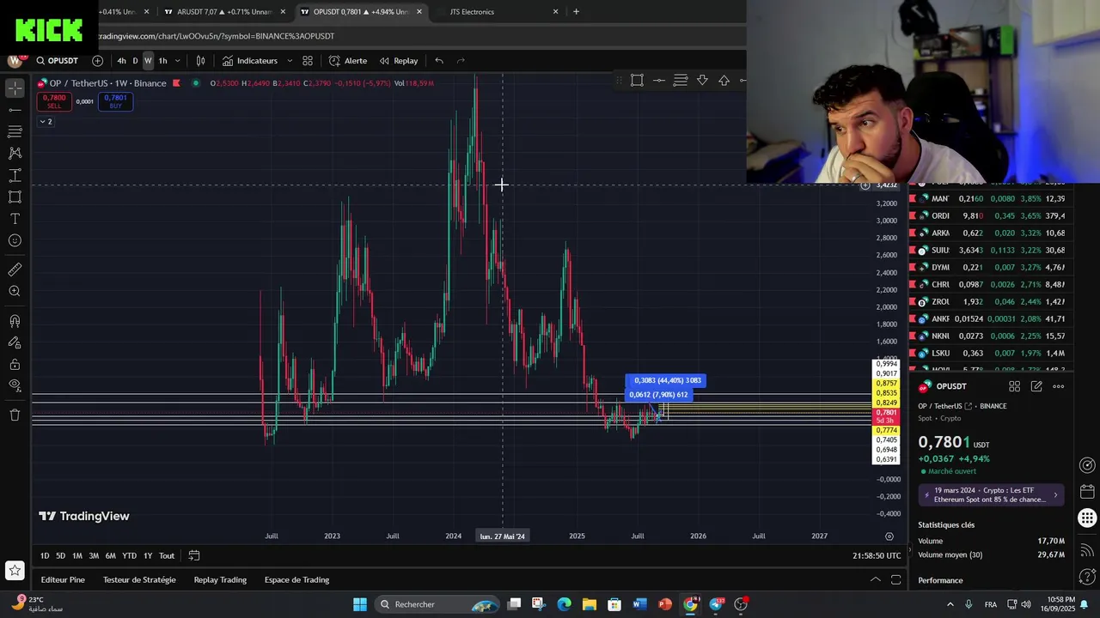Click the red SELL 0,7800 button
Image resolution: width=1100 pixels, height=618 pixels.
pyautogui.click(x=53, y=101)
